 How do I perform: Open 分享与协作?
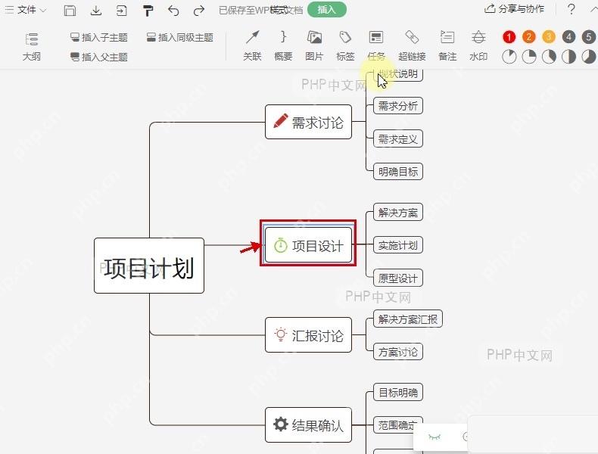(514, 9)
